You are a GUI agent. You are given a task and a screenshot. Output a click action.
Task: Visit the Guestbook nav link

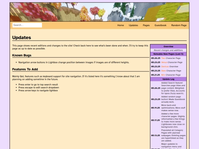160,25
